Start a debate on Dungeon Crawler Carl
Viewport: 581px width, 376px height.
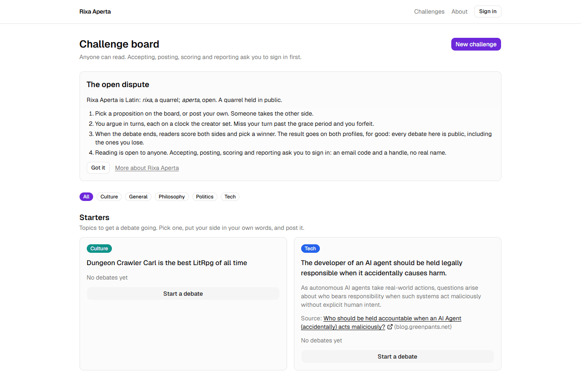183,294
